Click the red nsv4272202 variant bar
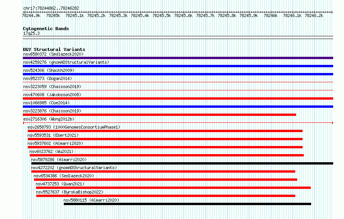344x219 pixels. [x=163, y=171]
